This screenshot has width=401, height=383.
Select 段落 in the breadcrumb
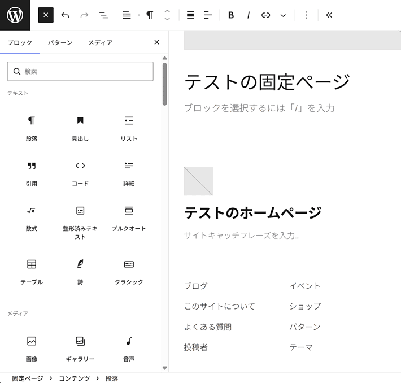112,378
